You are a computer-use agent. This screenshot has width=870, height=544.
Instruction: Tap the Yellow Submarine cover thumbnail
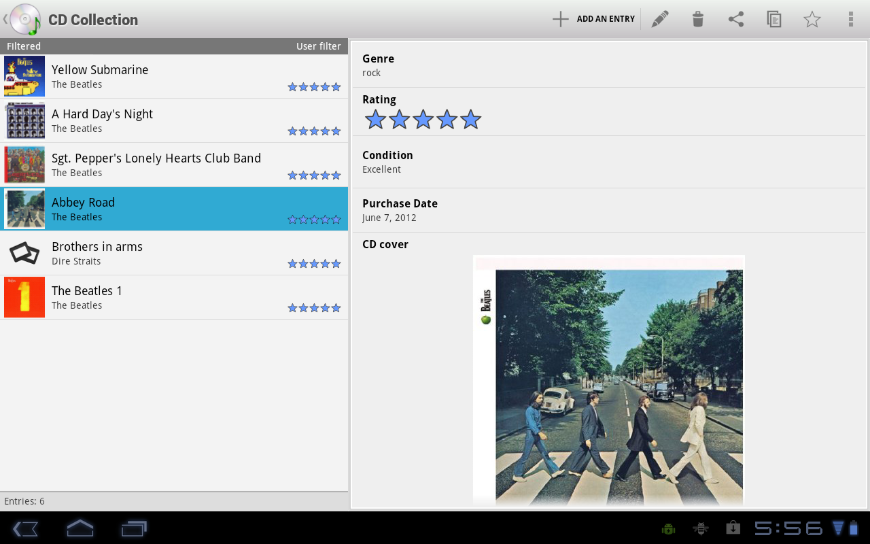pyautogui.click(x=24, y=76)
